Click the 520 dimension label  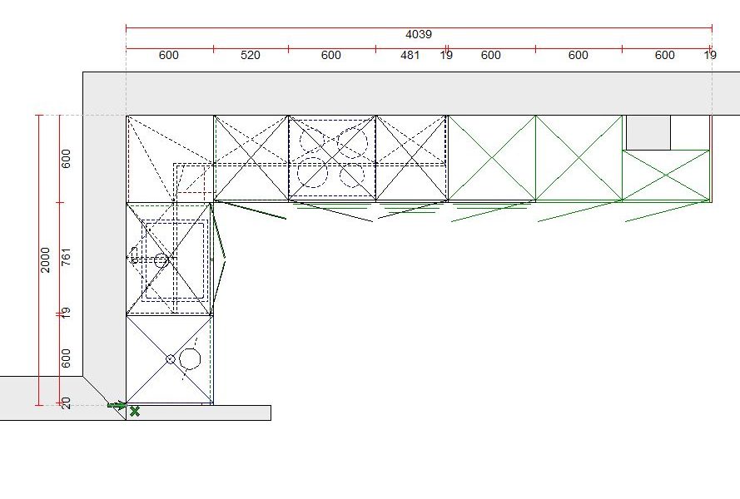250,55
